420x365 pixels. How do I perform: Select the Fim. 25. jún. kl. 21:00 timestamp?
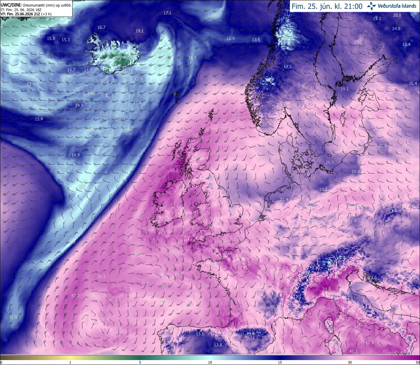[x=327, y=6]
